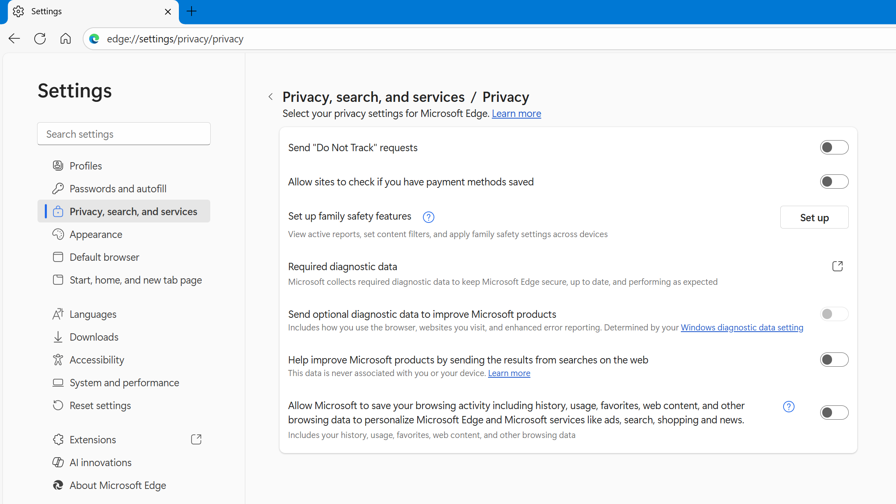Click the home icon in toolbar
The image size is (896, 504).
pyautogui.click(x=66, y=39)
